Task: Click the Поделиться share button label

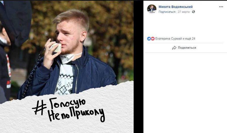Action: (x=187, y=48)
